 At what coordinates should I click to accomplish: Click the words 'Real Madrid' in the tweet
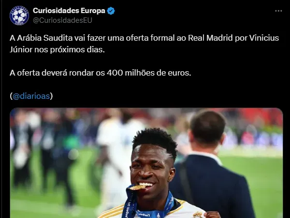pyautogui.click(x=210, y=38)
